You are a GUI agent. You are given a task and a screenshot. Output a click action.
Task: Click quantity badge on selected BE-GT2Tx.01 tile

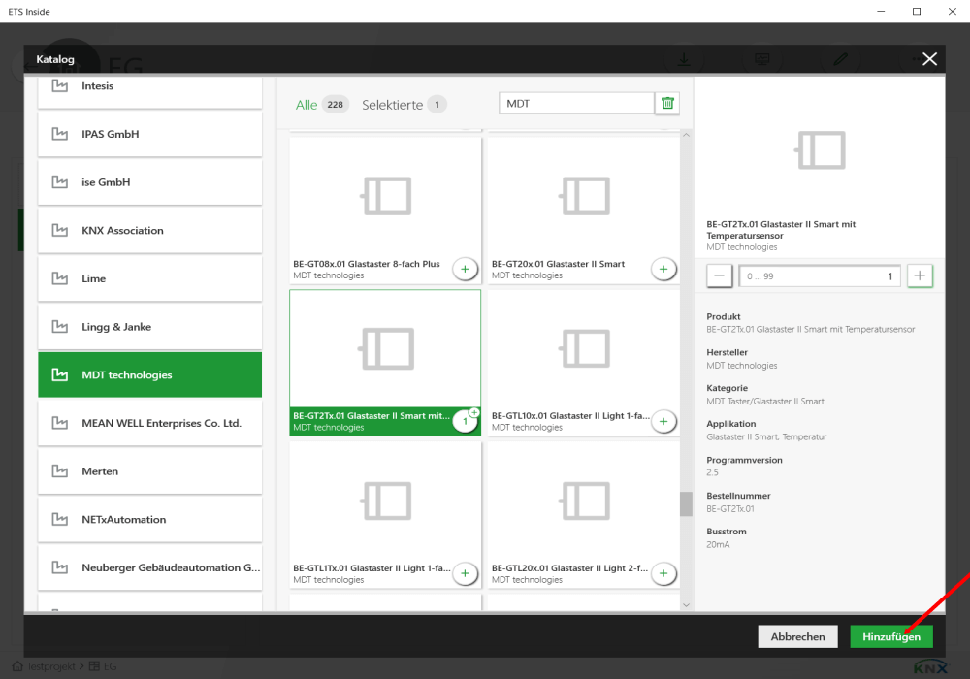(x=465, y=421)
